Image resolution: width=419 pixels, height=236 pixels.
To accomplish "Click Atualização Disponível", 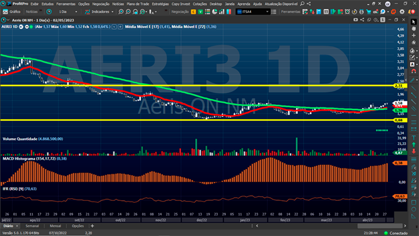I will [x=281, y=4].
